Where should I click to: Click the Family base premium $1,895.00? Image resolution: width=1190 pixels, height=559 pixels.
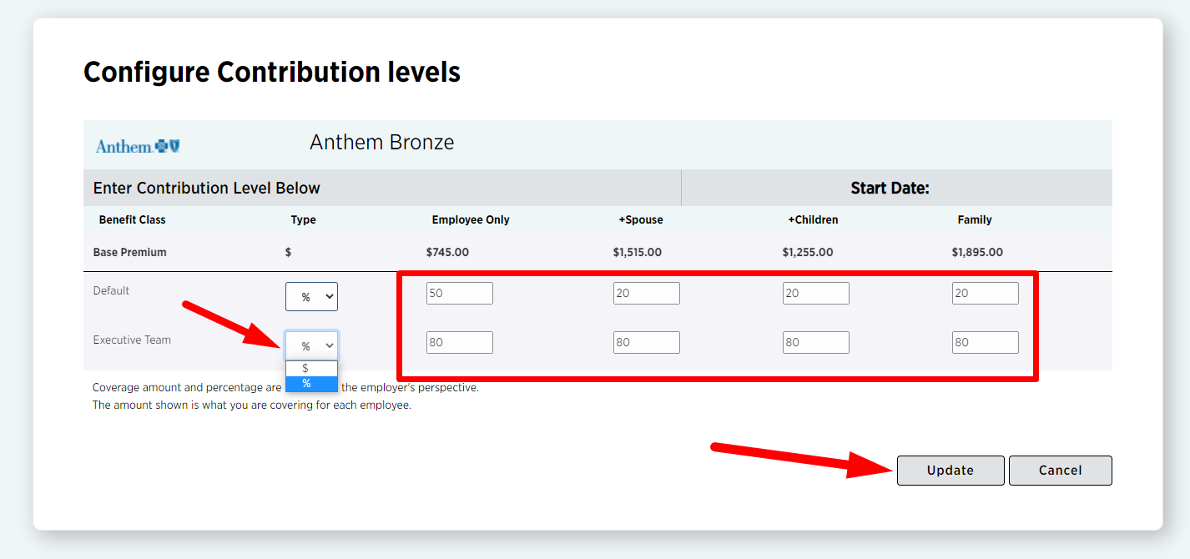point(977,252)
